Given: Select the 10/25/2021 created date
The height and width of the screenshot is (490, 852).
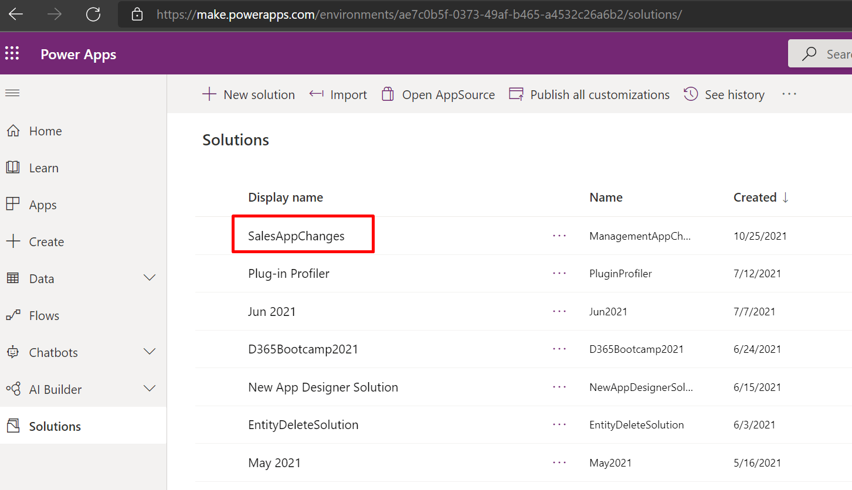Looking at the screenshot, I should click(x=760, y=236).
